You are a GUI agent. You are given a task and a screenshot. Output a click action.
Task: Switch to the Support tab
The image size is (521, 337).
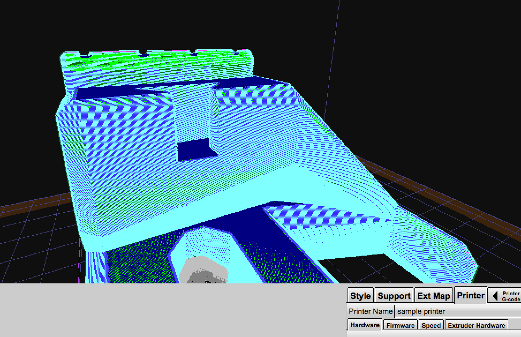pos(394,296)
